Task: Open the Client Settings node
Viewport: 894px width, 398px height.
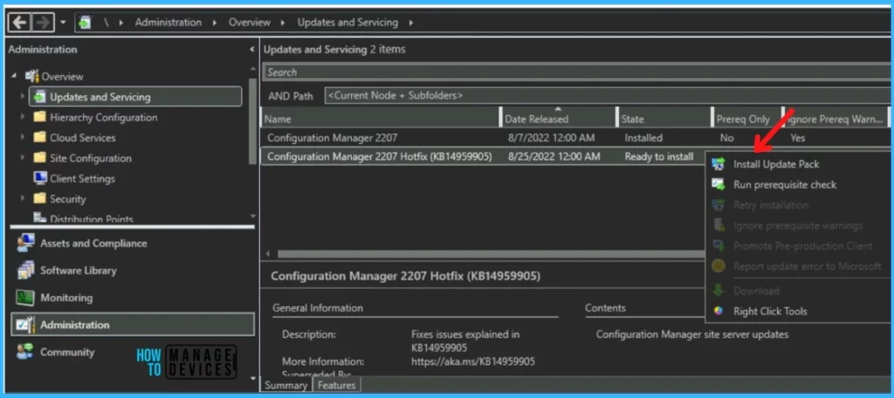Action: 82,178
